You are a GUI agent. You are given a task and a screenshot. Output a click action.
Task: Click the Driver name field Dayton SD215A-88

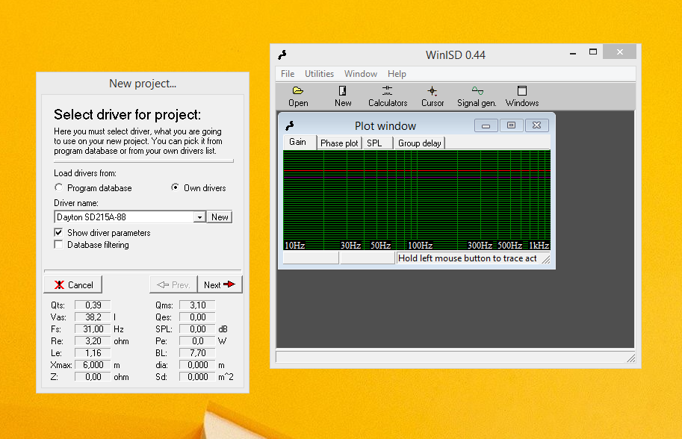click(124, 217)
